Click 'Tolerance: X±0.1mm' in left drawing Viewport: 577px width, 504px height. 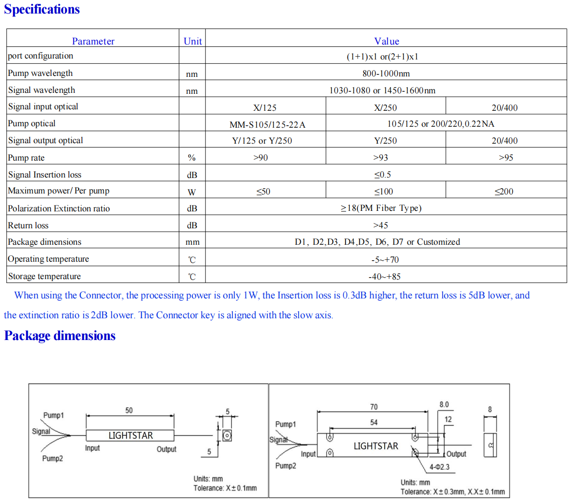tap(225, 488)
